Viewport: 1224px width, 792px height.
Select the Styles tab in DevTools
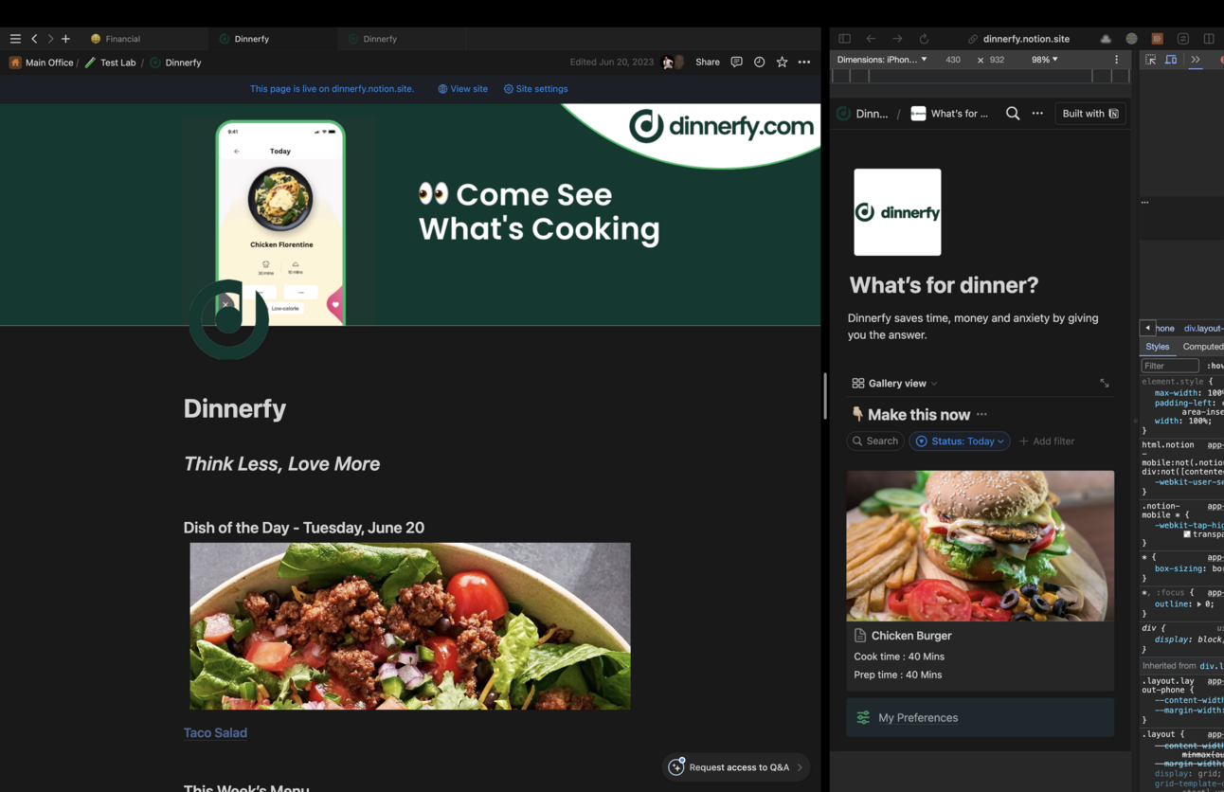pyautogui.click(x=1158, y=347)
